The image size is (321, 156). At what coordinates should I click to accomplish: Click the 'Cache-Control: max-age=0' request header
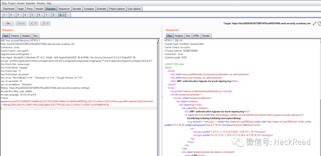pyautogui.click(x=15, y=51)
